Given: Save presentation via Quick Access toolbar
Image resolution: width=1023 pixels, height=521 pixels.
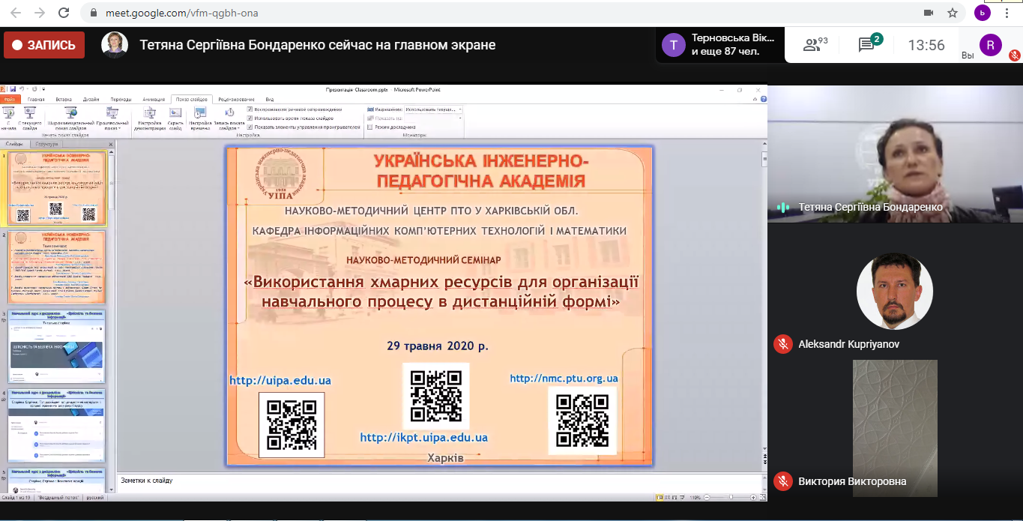Looking at the screenshot, I should (x=12, y=89).
